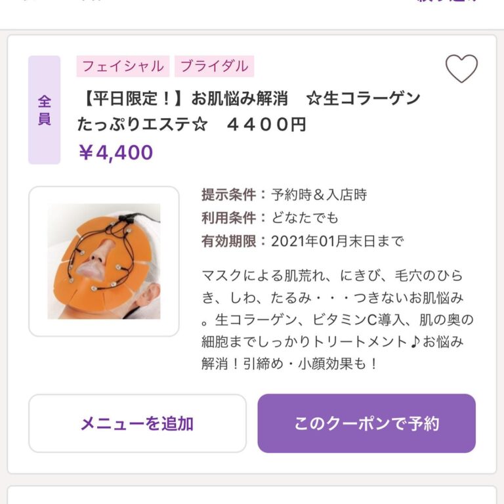
Task: Select the フェイシャル category tag
Action: pos(123,66)
